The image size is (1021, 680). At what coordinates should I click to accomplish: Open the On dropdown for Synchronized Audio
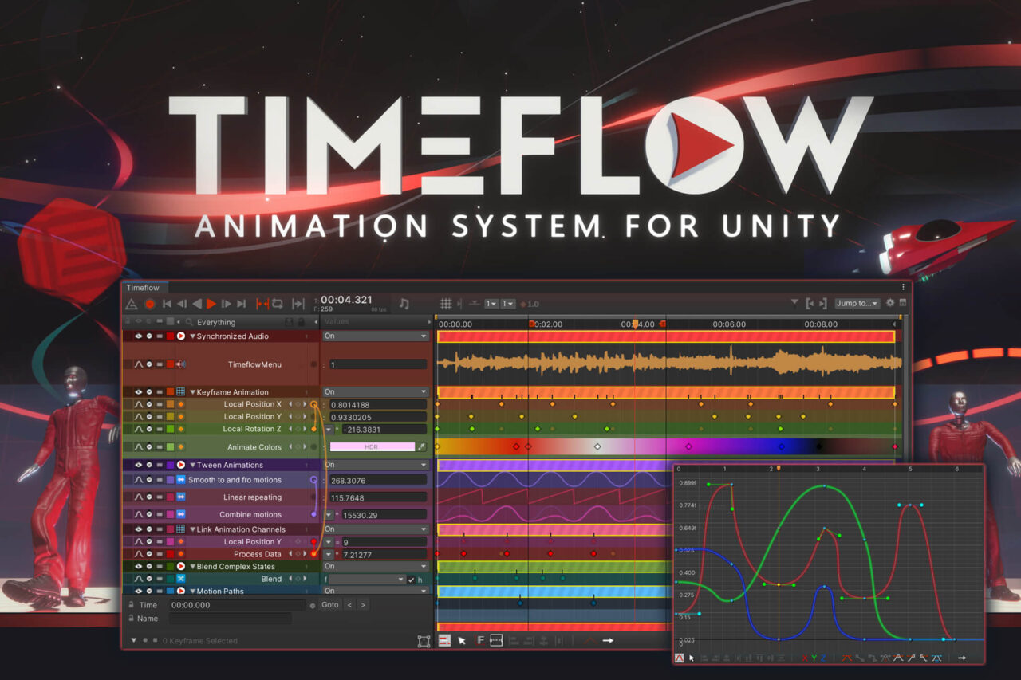375,336
